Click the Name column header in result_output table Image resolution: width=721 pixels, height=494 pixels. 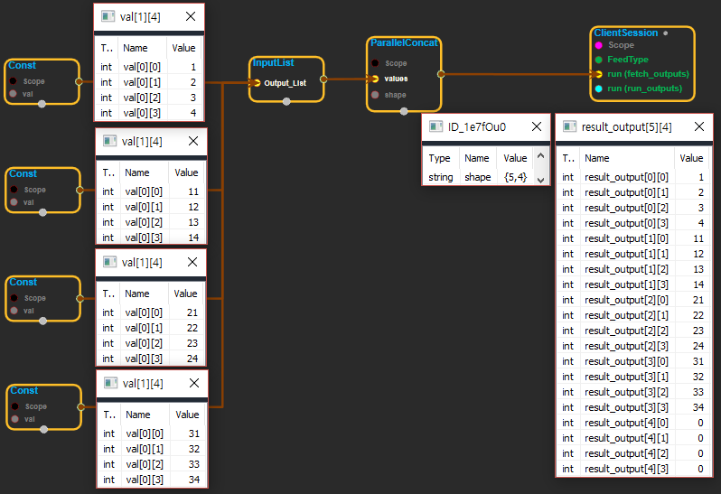point(597,158)
